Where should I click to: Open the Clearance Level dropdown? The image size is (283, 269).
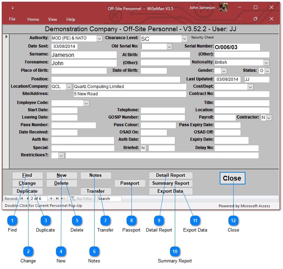point(184,39)
